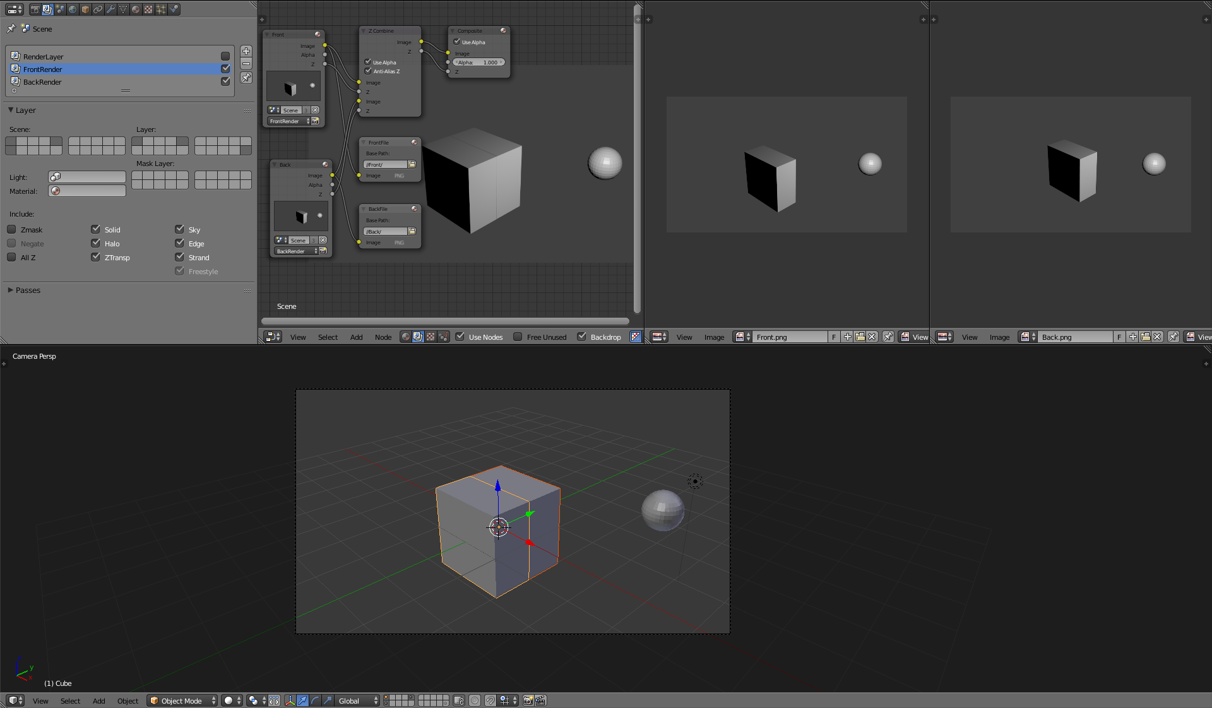Viewport: 1212px width, 708px height.
Task: Add a new render layer with plus
Action: 246,51
